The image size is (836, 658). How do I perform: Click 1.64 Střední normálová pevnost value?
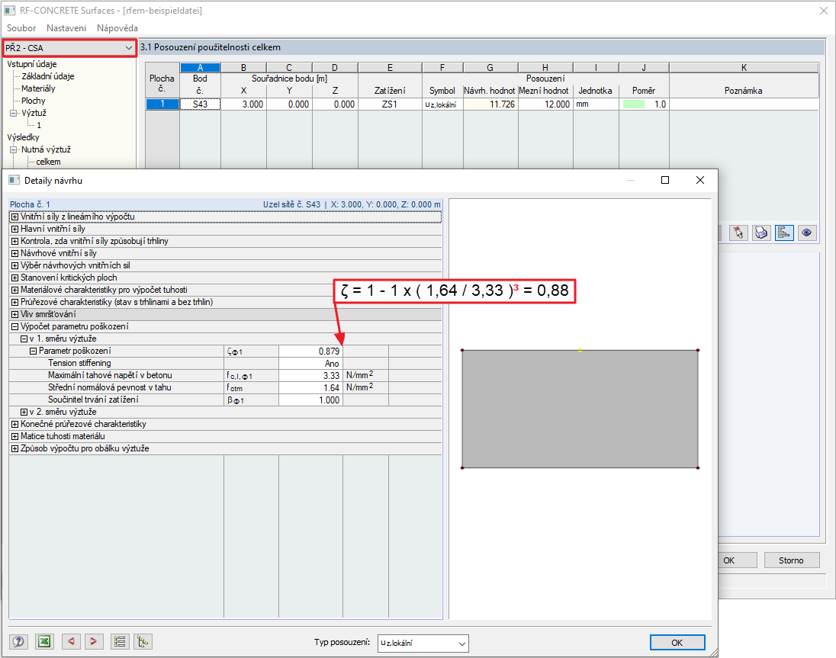pos(310,388)
